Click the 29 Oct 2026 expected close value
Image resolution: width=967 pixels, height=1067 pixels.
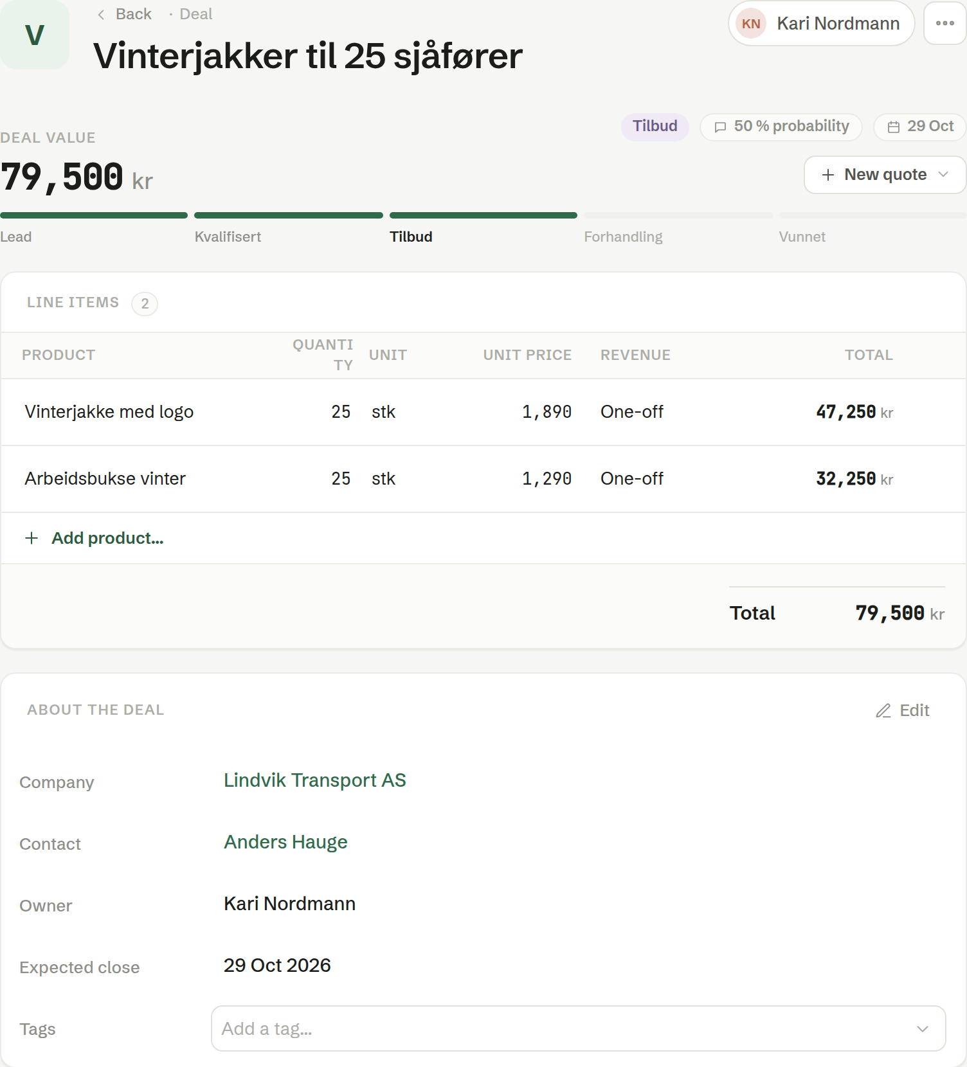[277, 965]
